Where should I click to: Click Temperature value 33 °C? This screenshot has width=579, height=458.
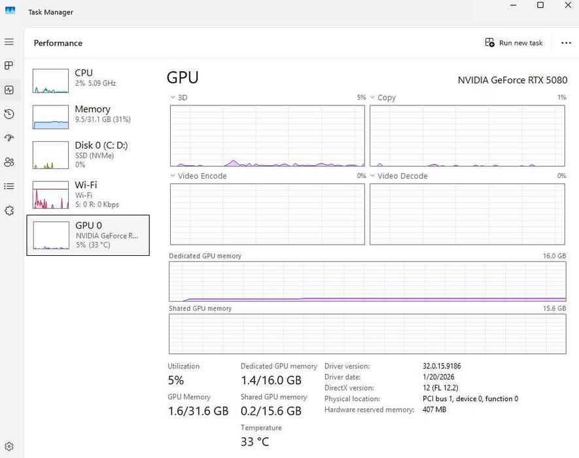point(254,442)
